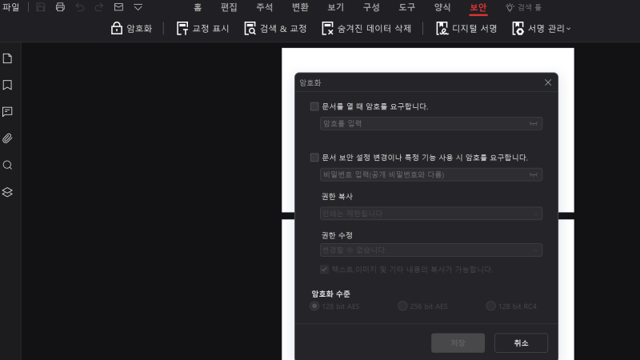Switch to the 편집 tab
The width and height of the screenshot is (640, 360).
[x=229, y=7]
